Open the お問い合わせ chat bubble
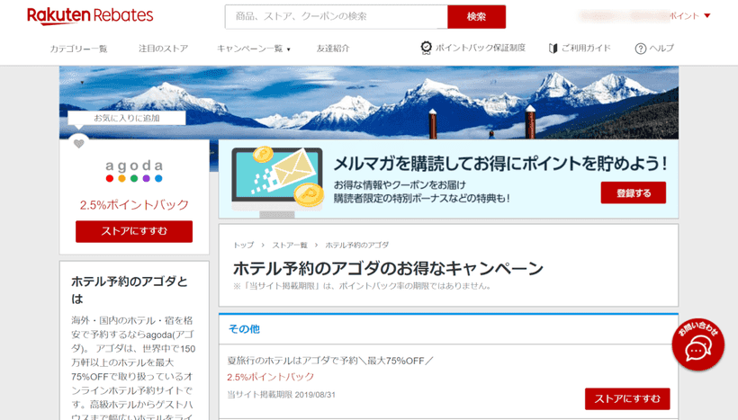 [698, 344]
